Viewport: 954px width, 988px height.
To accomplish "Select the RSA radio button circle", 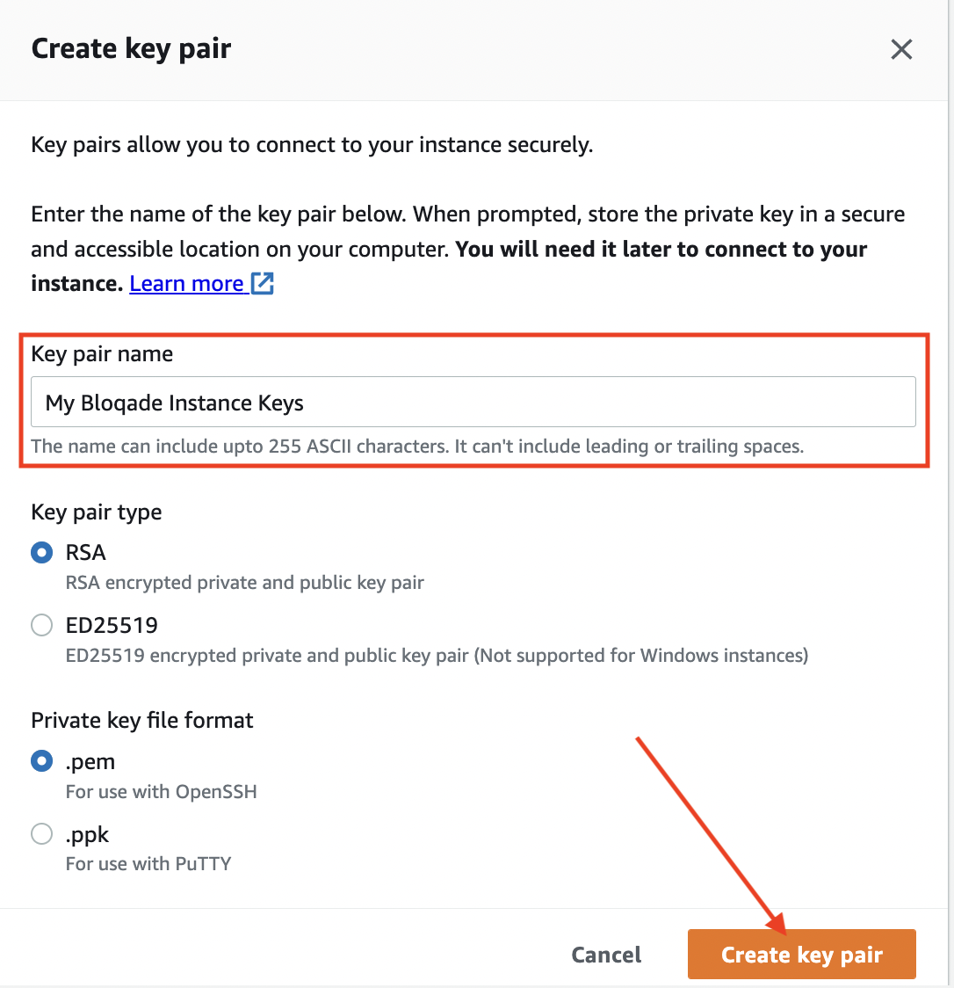I will pyautogui.click(x=41, y=553).
